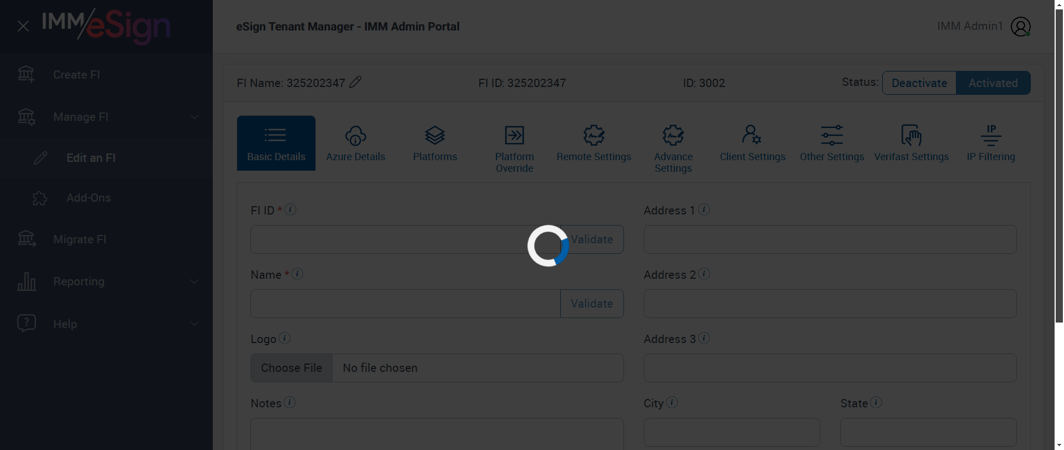Open the IMM Admin1 user profile icon

[1021, 27]
